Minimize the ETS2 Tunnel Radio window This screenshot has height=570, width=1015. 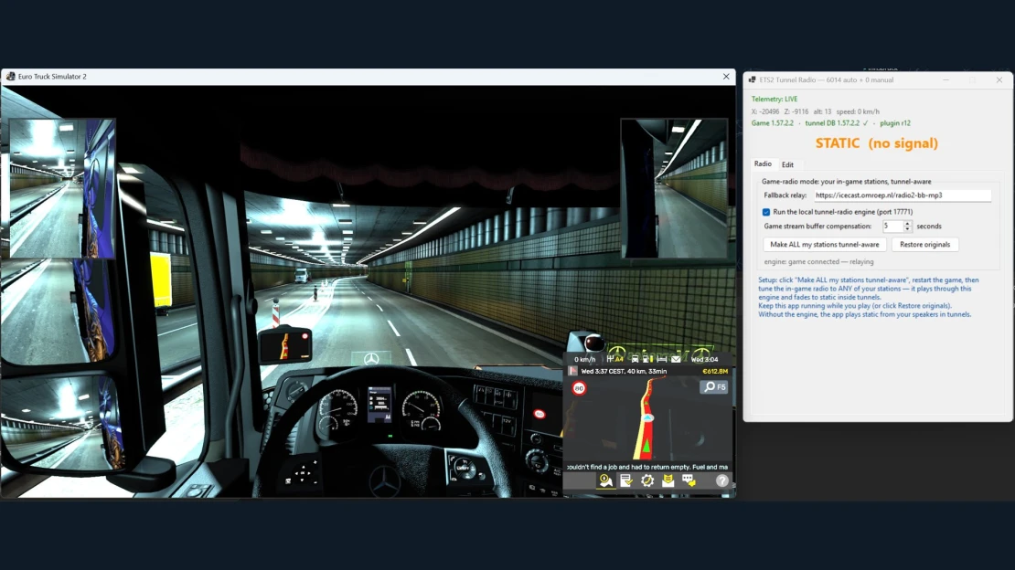pos(946,80)
